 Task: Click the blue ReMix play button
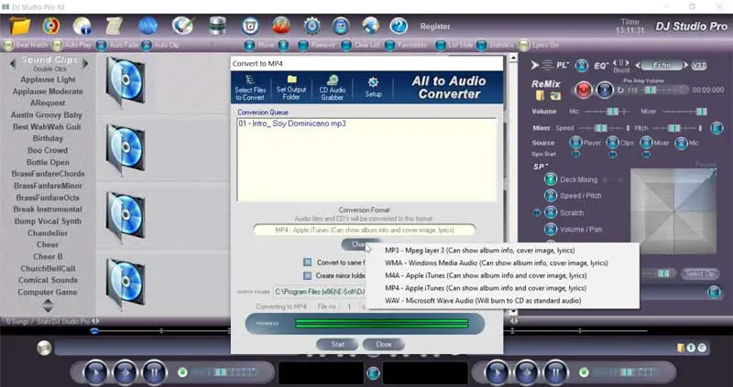tap(605, 90)
